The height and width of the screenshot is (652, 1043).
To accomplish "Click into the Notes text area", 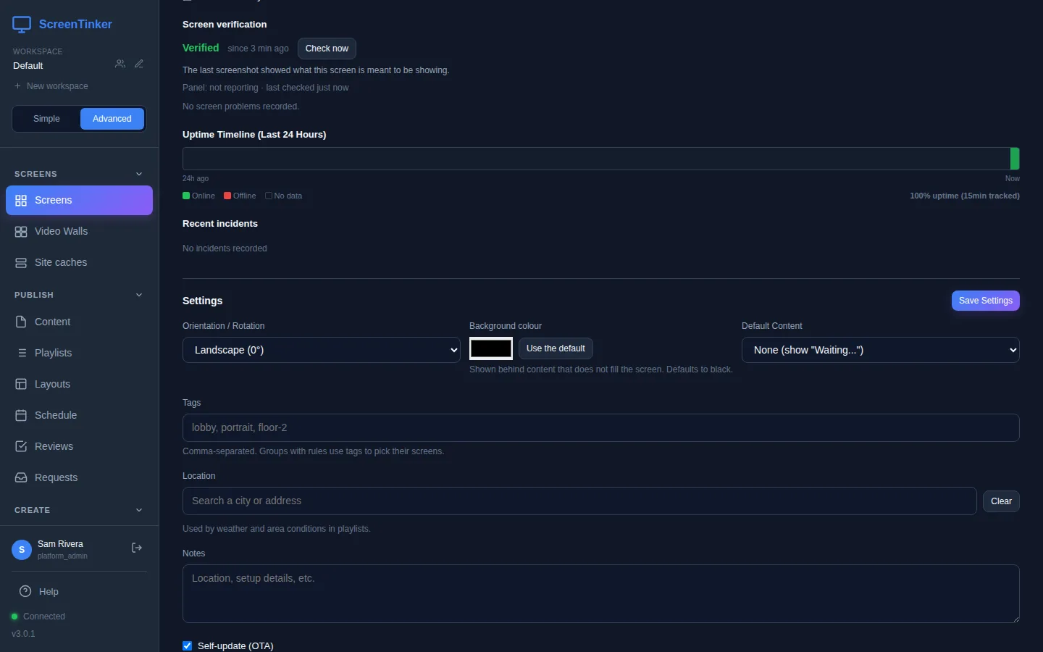I will tap(601, 593).
